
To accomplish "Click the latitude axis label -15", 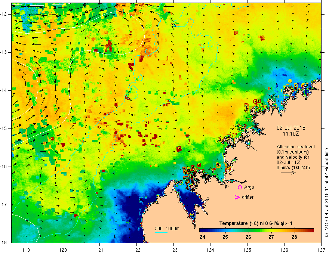I will pyautogui.click(x=4, y=128).
